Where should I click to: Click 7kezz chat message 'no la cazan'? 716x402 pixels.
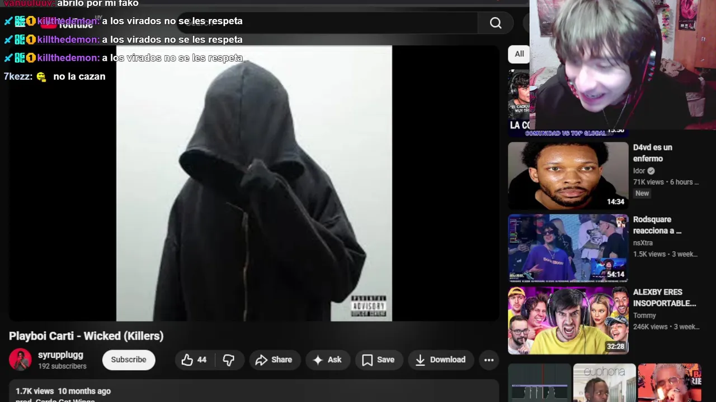tap(79, 76)
